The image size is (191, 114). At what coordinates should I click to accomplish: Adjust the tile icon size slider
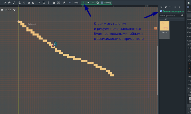(x=165, y=19)
